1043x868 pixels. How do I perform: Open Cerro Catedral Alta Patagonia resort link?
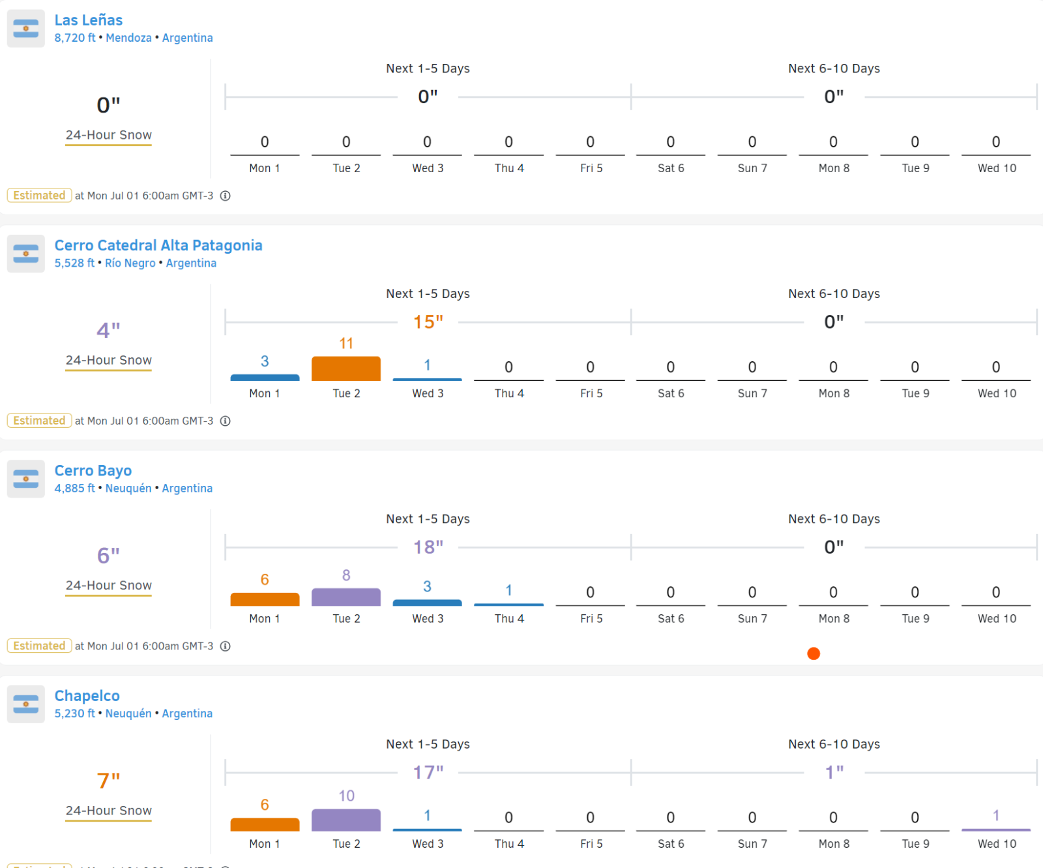point(158,245)
